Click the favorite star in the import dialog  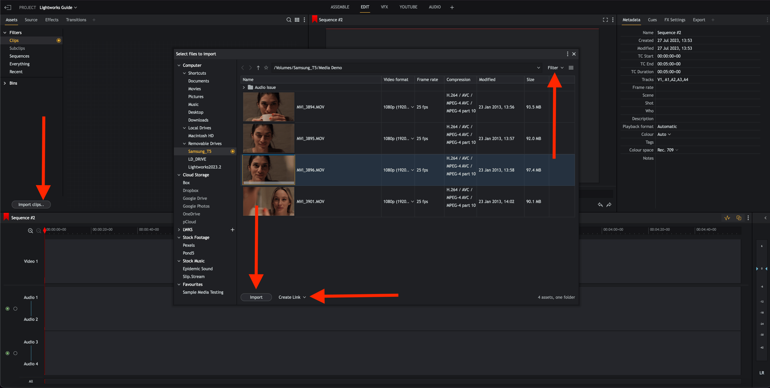point(266,67)
